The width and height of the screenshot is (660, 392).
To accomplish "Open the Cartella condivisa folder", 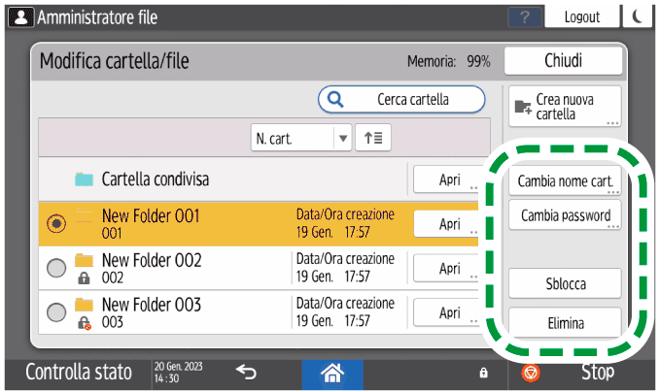I will pos(448,180).
